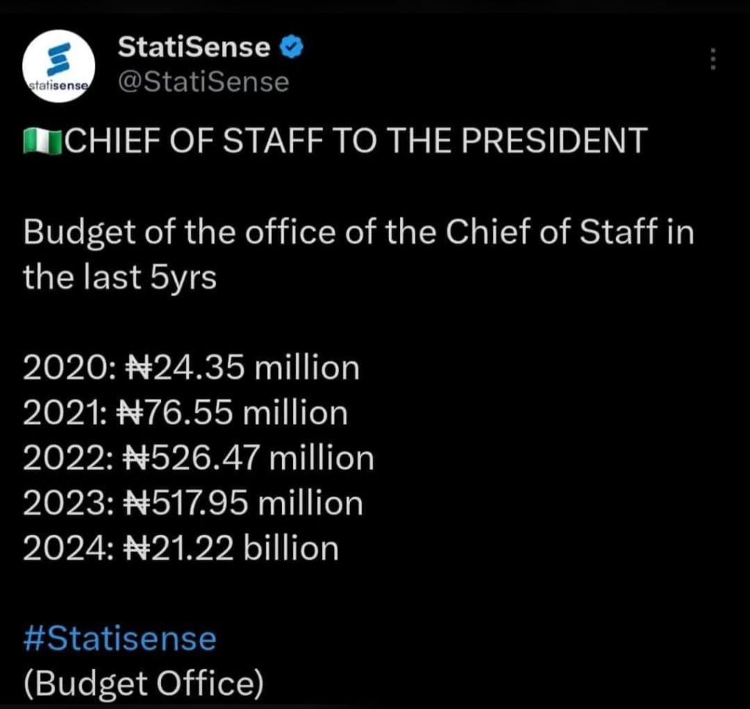Click the '(Budget Office)' source text
This screenshot has width=750, height=709.
(x=143, y=683)
